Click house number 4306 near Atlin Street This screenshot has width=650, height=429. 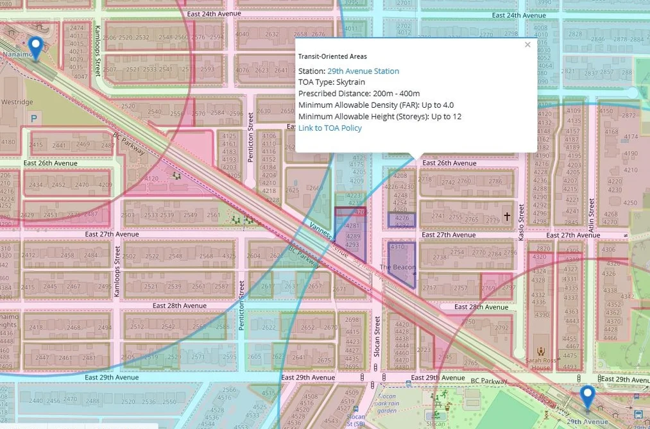tap(608, 249)
